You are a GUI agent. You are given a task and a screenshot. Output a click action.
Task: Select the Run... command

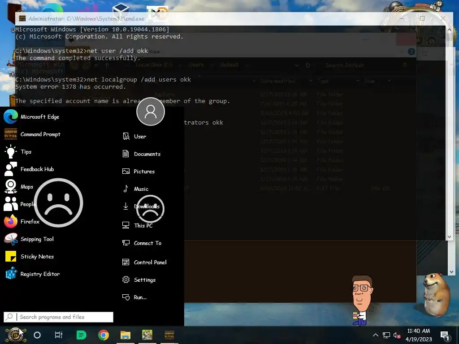pos(134,297)
